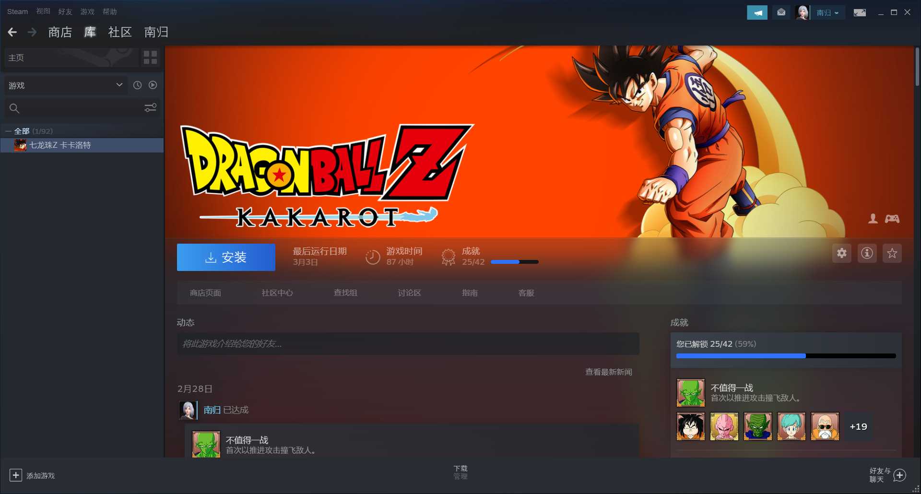
Task: Go to the 库 tab
Action: pyautogui.click(x=90, y=32)
